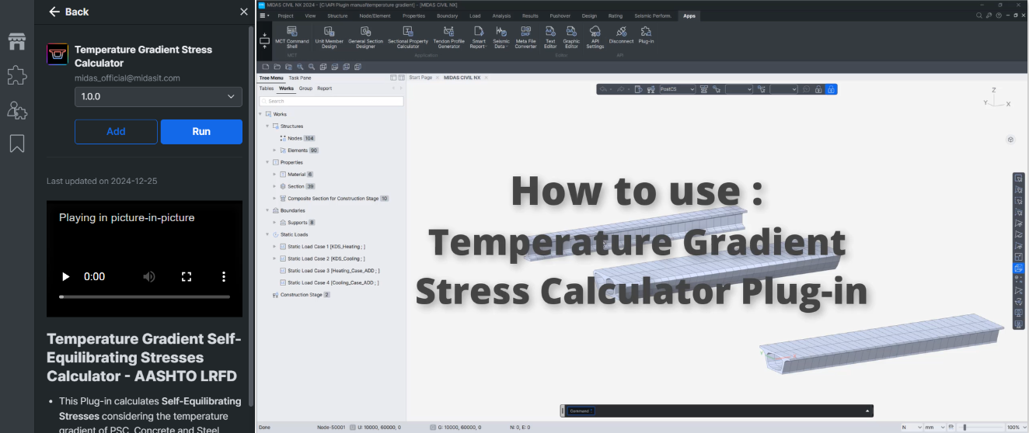Click the video progress seek bar
Image resolution: width=1029 pixels, height=433 pixels.
click(x=145, y=297)
